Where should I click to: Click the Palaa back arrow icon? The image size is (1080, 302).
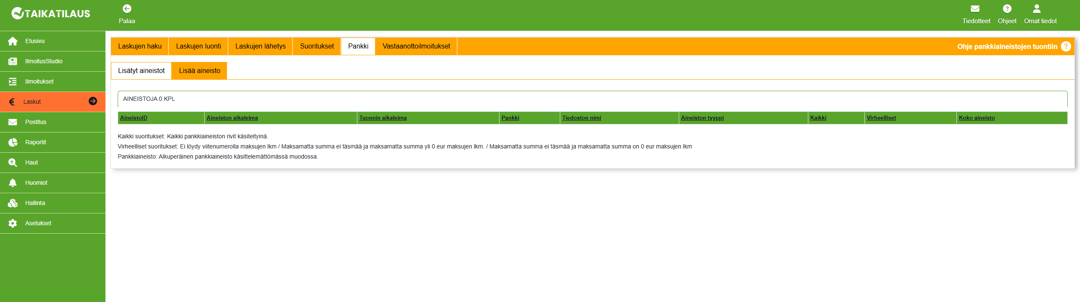pos(127,9)
